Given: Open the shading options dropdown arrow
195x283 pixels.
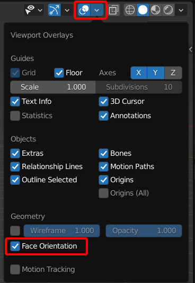Looking at the screenshot, I should (x=181, y=10).
